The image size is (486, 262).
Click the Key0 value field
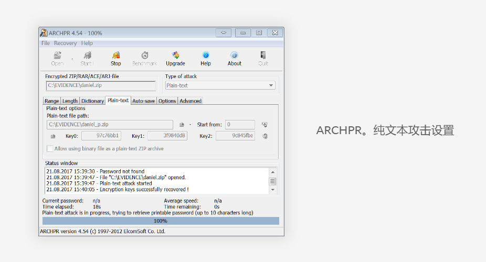[x=101, y=136]
